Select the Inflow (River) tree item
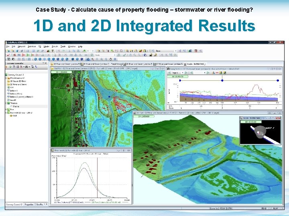289x216 pixels. (x=15, y=94)
